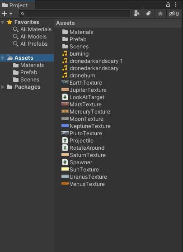
Task: Collapse the Favorites tree arrow
Action: pos(3,22)
